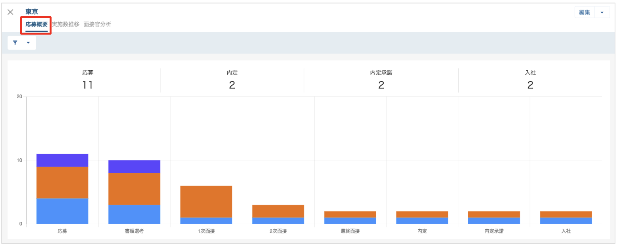The image size is (618, 247).
Task: Switch to the 実施数推移 tab
Action: click(66, 24)
